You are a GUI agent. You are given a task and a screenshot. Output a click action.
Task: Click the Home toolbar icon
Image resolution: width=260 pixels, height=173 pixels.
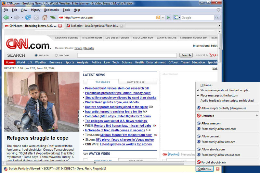(45, 17)
